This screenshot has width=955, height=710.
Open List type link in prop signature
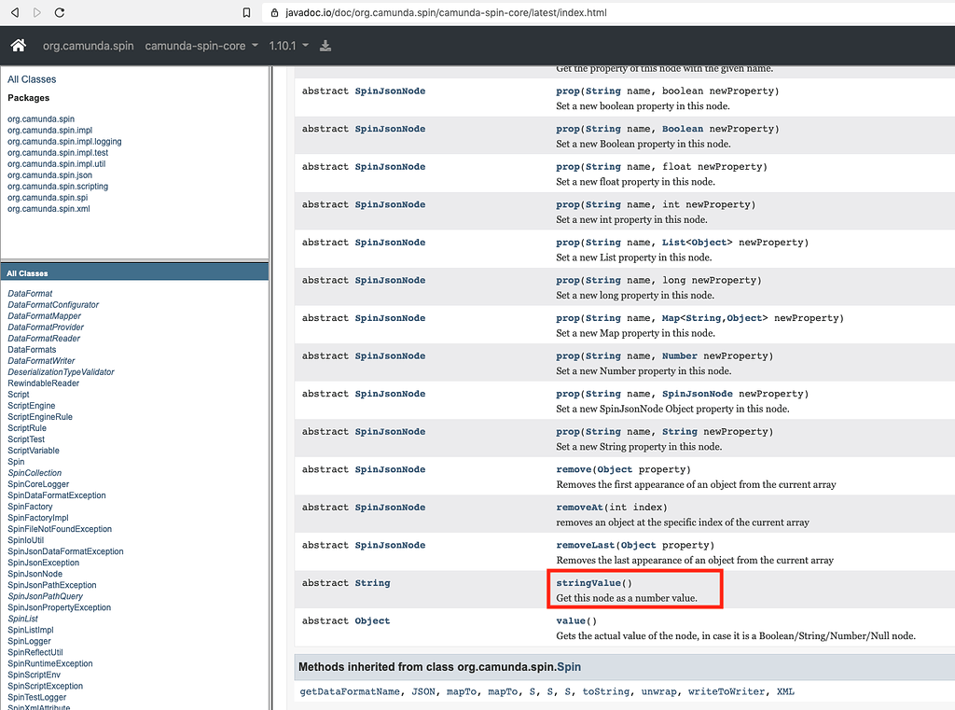point(673,242)
